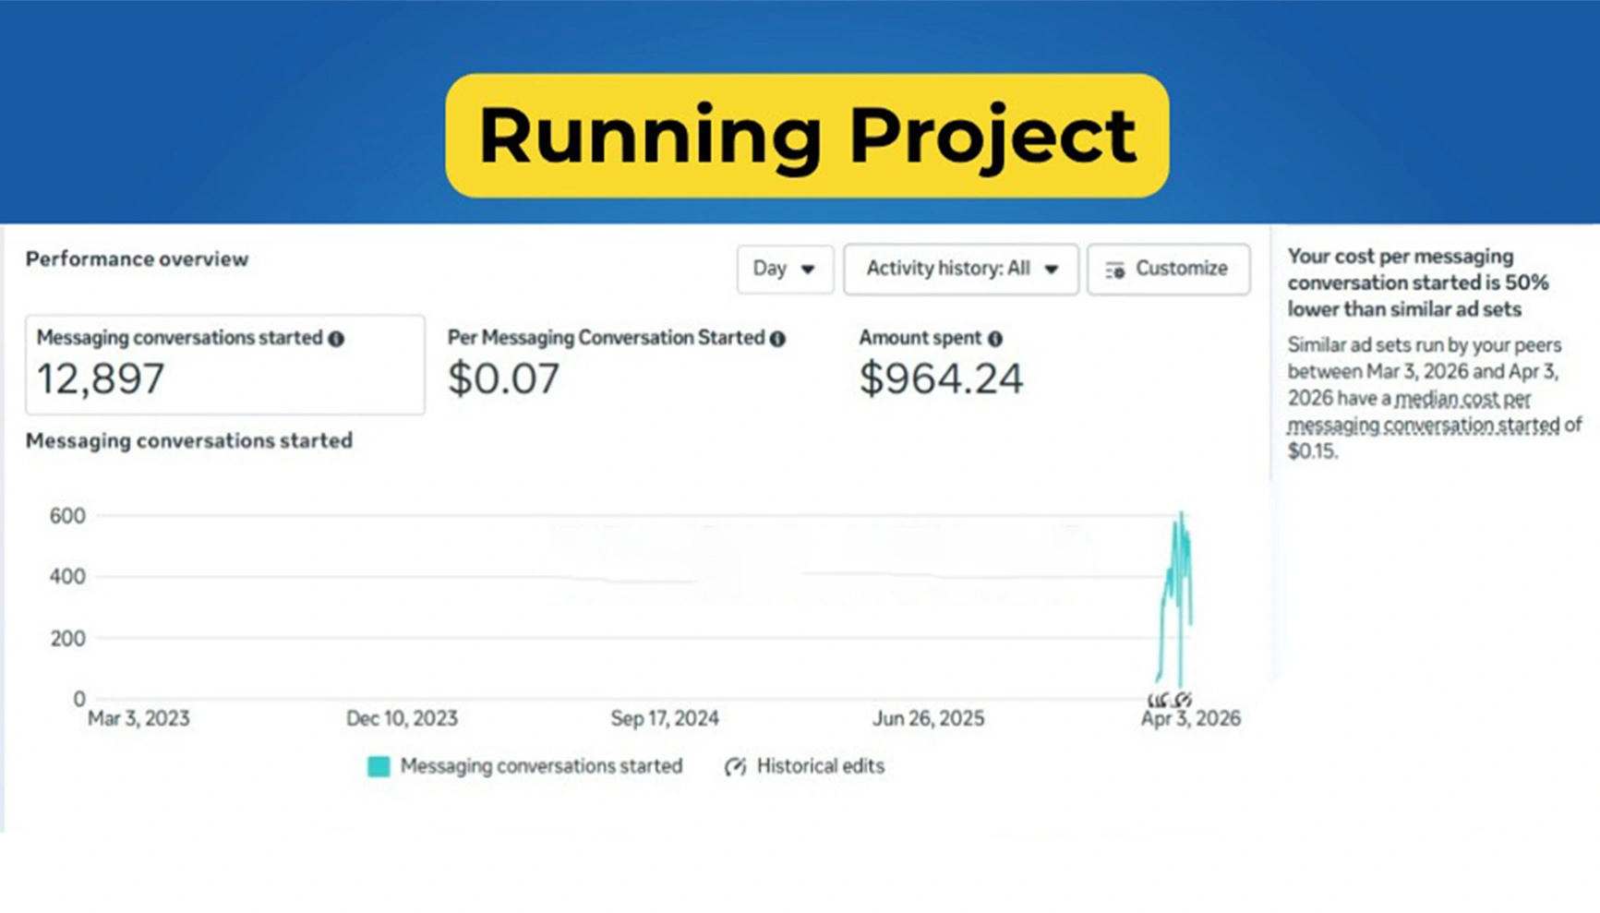The image size is (1600, 913).
Task: Expand the Activity history: All dropdown
Action: pyautogui.click(x=960, y=269)
